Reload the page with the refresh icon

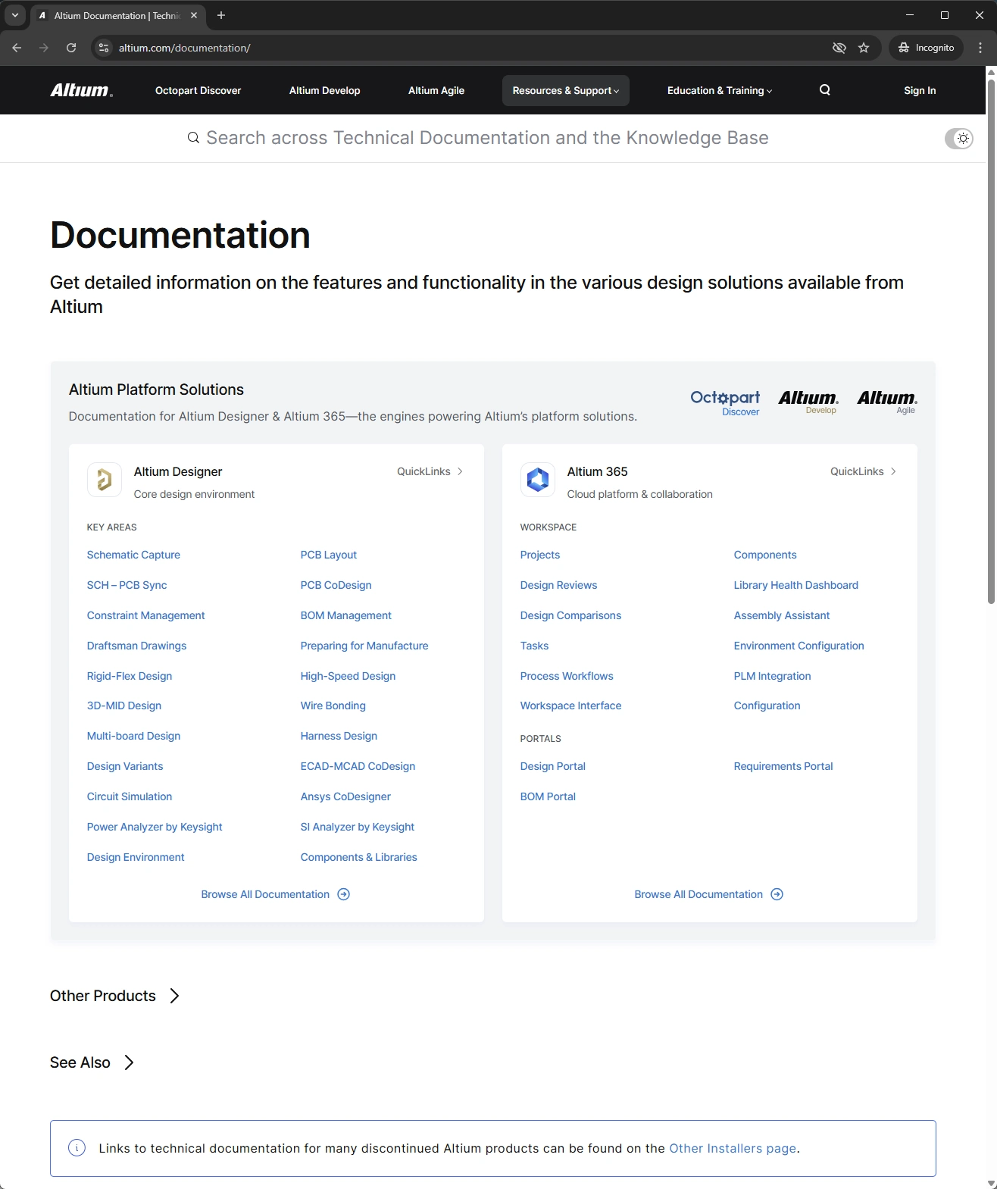[x=71, y=48]
